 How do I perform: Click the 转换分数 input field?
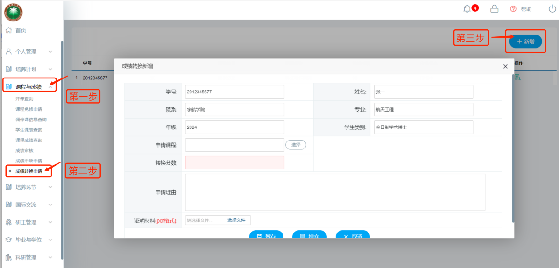pos(234,162)
